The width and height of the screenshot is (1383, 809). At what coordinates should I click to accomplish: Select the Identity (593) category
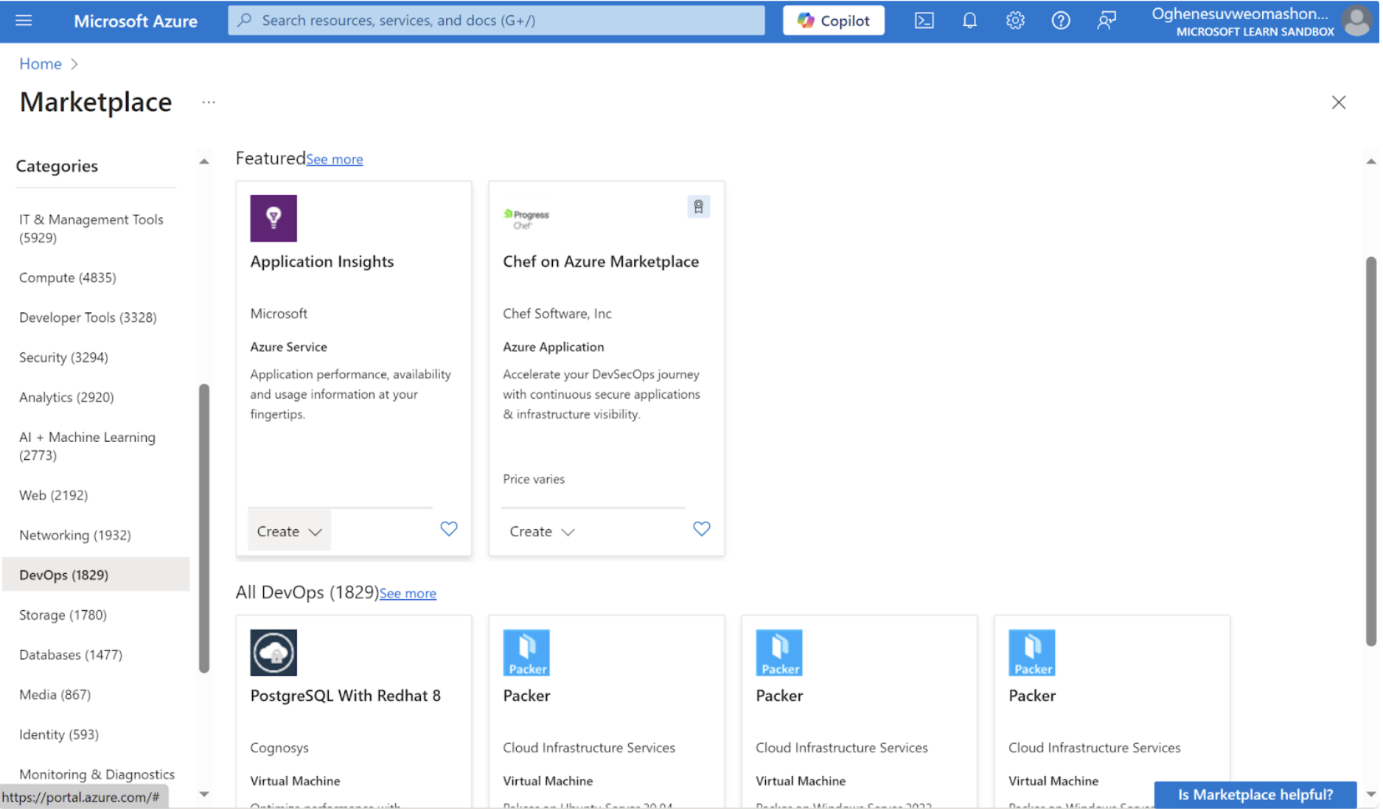click(x=59, y=735)
